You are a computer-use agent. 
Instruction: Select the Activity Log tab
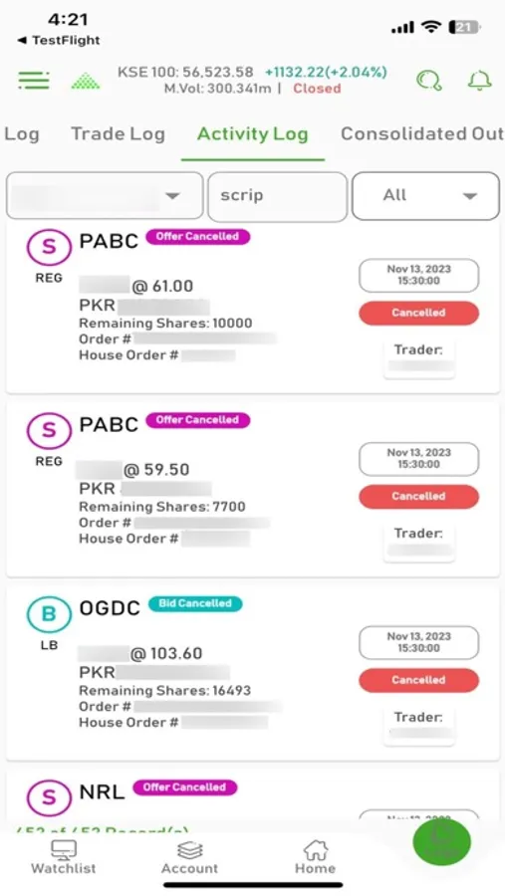point(253,133)
